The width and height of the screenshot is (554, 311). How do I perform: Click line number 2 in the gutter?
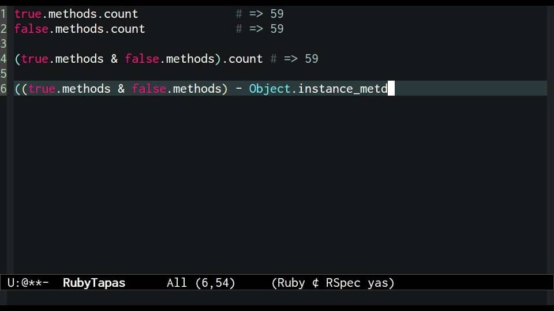click(3, 29)
